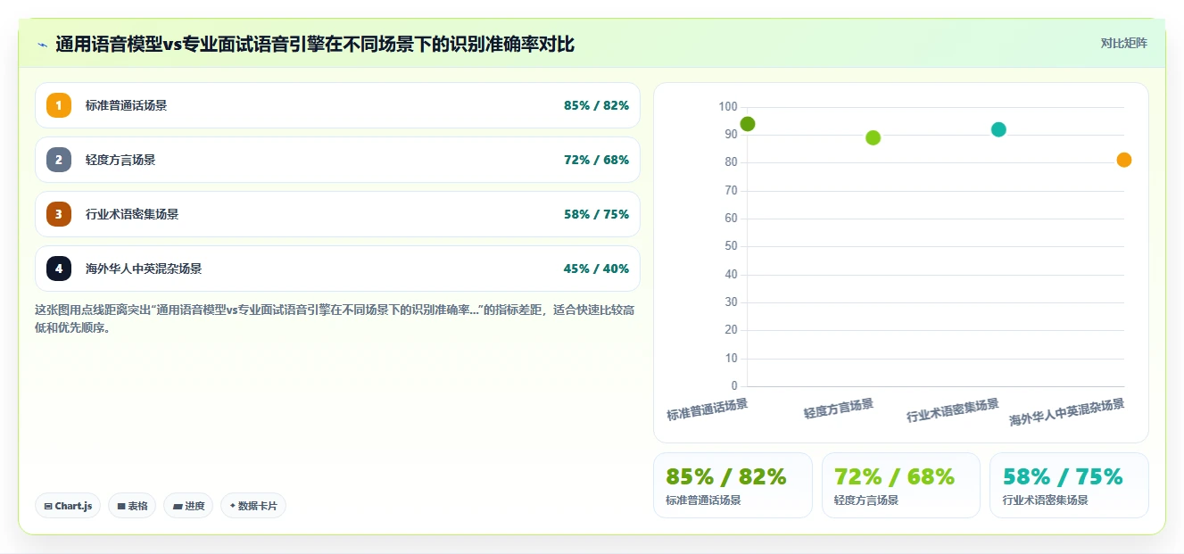1184x554 pixels.
Task: Click the 0 y-axis tick label
Action: 734,386
